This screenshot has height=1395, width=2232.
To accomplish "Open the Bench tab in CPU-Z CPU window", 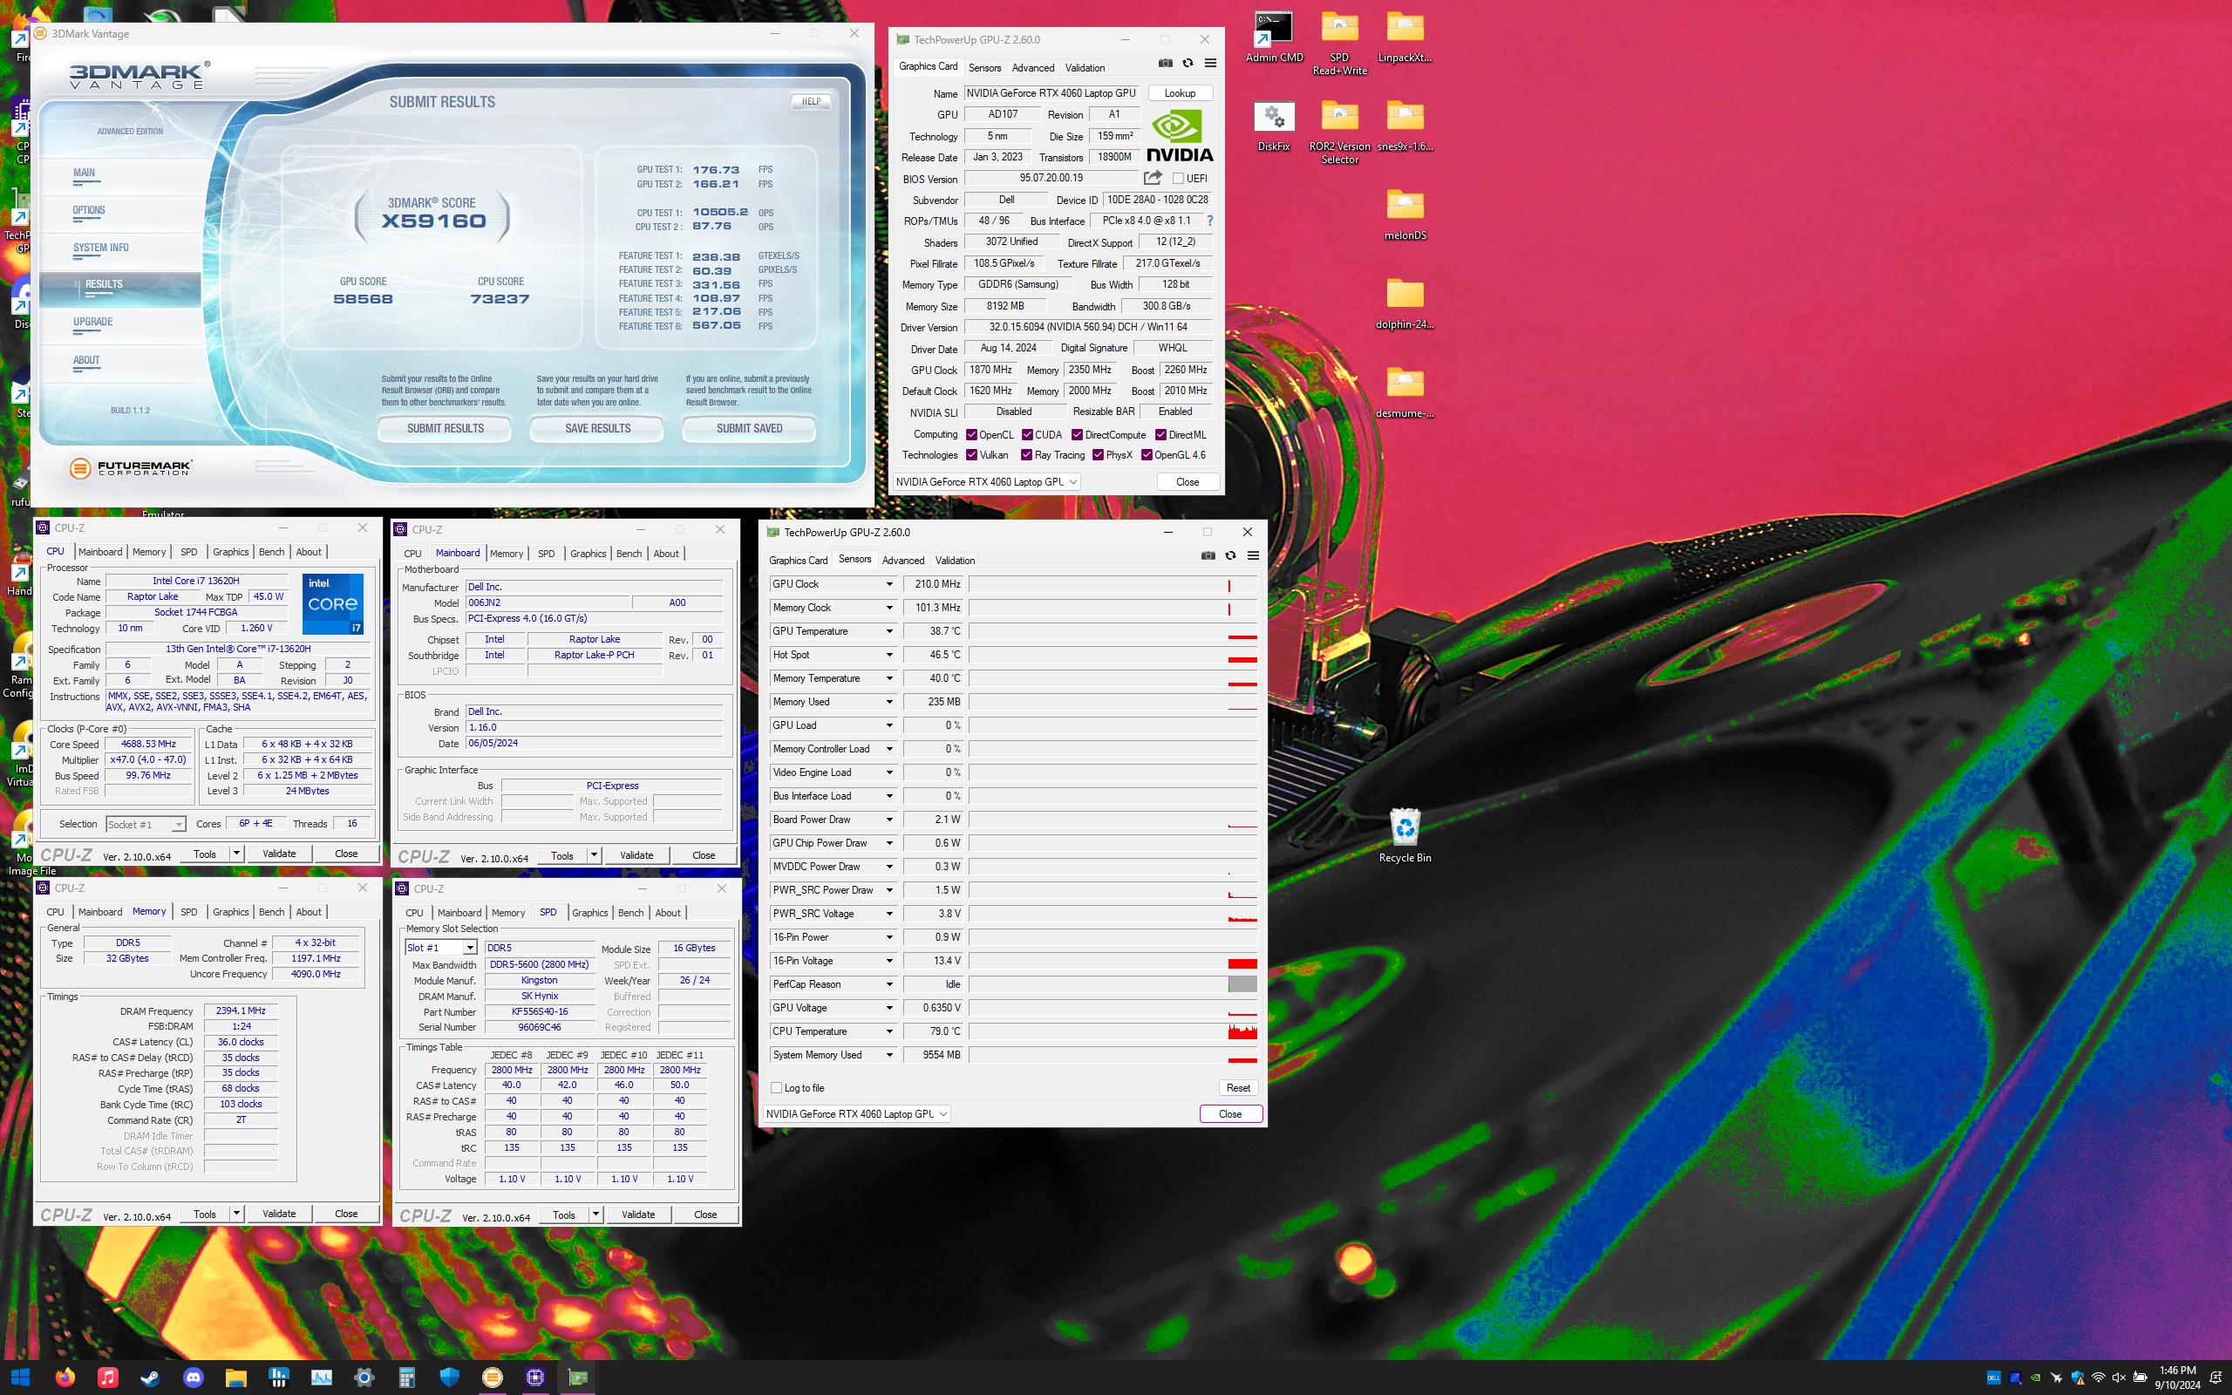I will coord(271,552).
